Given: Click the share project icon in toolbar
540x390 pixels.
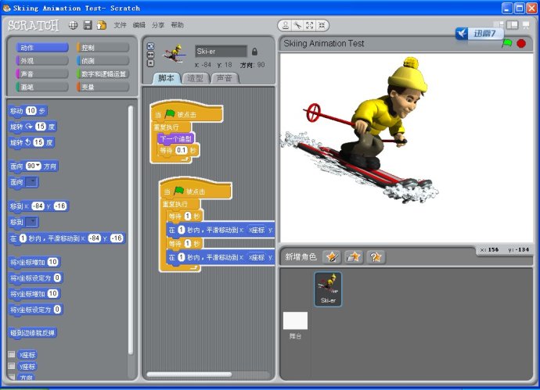Looking at the screenshot, I should [101, 25].
